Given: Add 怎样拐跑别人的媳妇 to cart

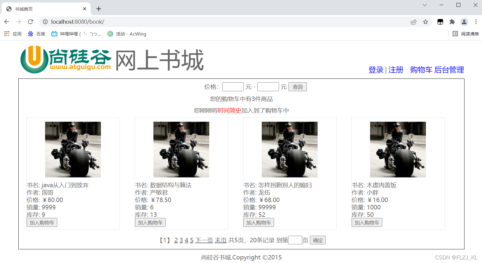Looking at the screenshot, I should pyautogui.click(x=259, y=222).
